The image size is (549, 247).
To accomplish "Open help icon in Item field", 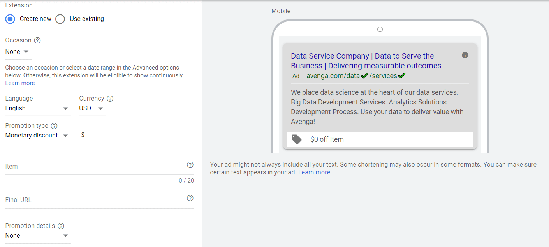I will pyautogui.click(x=190, y=165).
